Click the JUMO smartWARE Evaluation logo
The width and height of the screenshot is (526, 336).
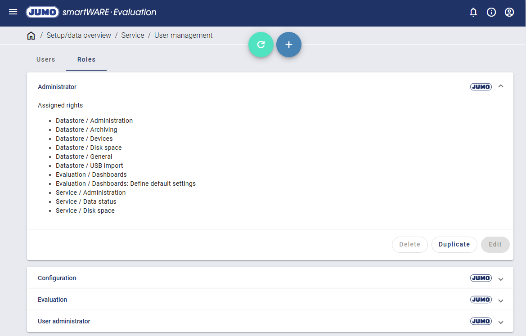point(91,12)
